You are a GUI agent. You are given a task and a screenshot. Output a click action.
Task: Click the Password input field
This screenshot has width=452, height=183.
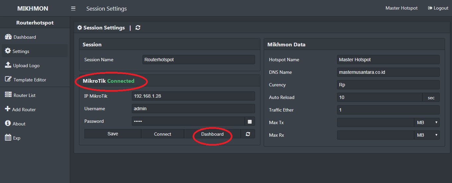[x=188, y=121]
